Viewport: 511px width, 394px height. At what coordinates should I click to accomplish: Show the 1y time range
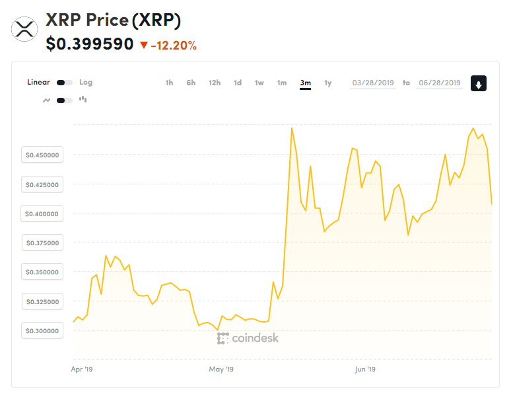327,83
